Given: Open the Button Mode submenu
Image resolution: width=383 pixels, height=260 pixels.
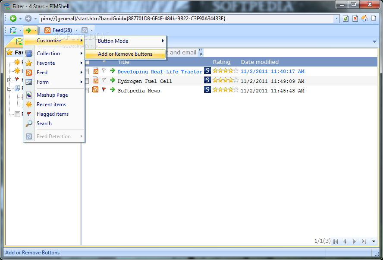Looking at the screenshot, I should (126, 41).
